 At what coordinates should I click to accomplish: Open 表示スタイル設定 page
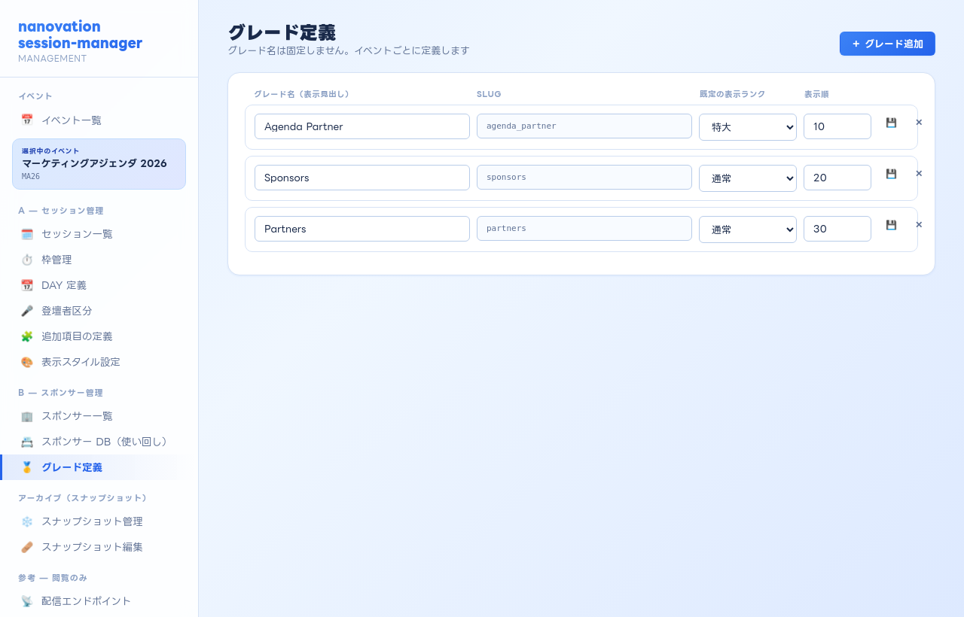[x=99, y=362]
